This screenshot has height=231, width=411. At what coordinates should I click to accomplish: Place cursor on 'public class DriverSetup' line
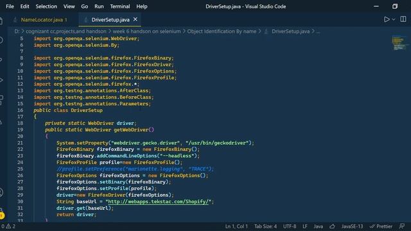(68, 110)
